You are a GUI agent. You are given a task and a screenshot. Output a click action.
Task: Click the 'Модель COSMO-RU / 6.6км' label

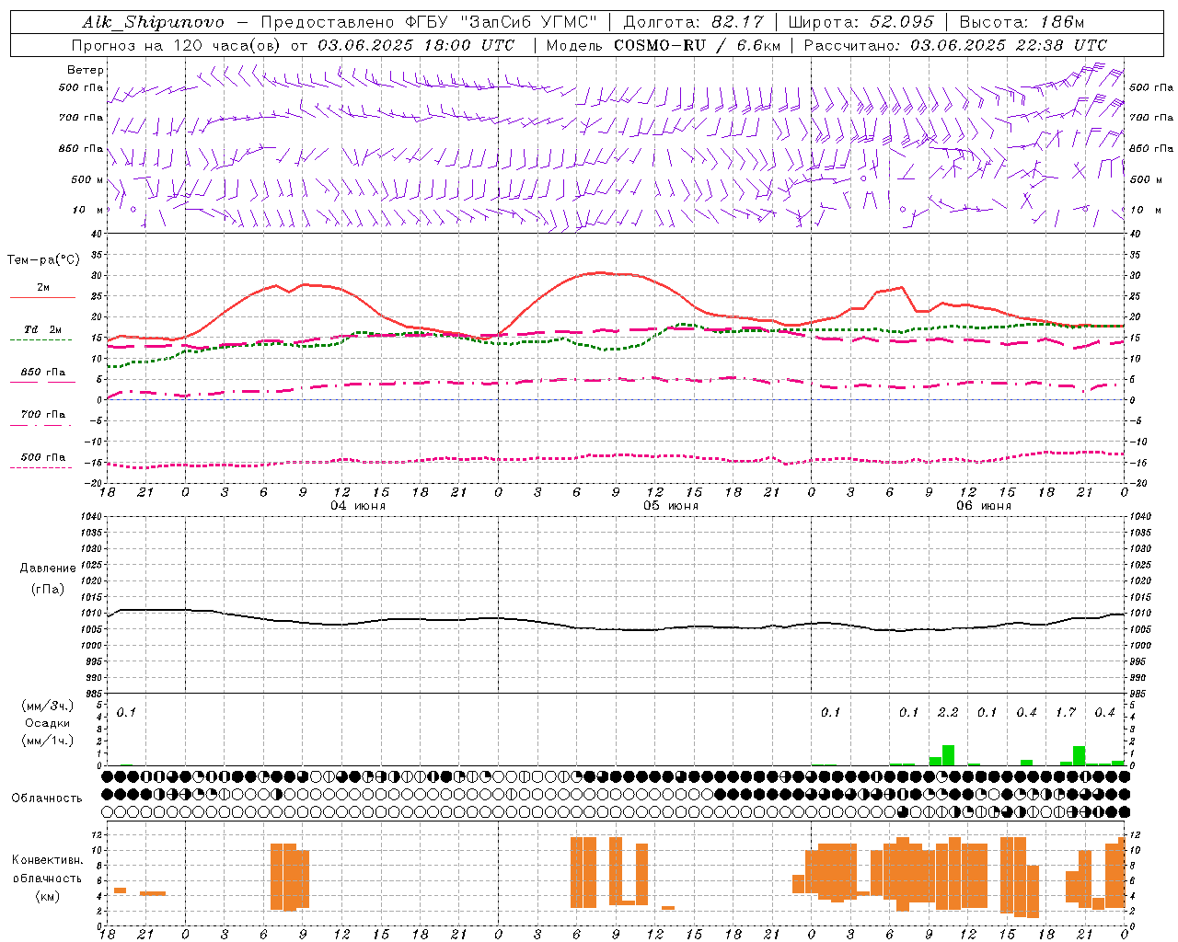pos(664,45)
